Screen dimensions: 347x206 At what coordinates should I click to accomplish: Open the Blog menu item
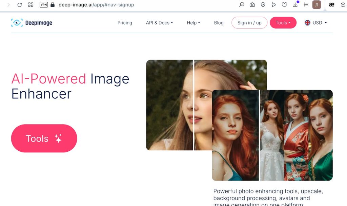point(219,23)
